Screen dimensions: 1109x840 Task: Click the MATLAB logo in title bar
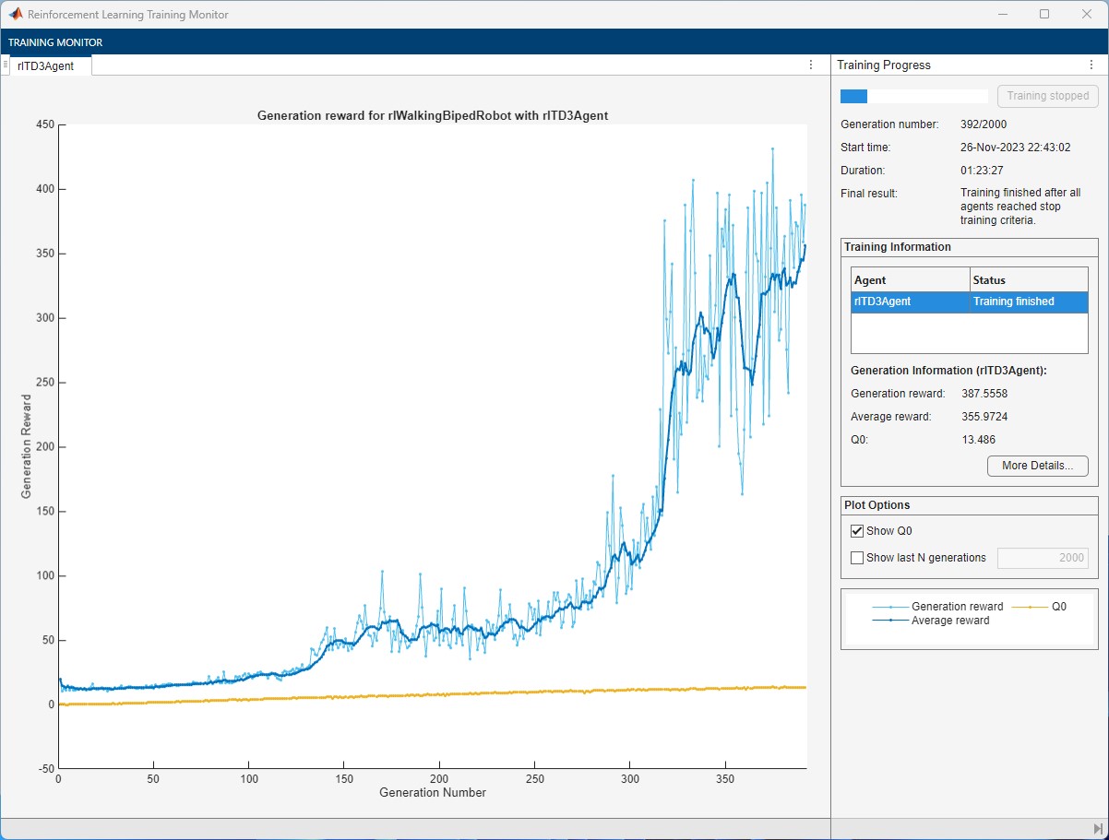pos(16,14)
